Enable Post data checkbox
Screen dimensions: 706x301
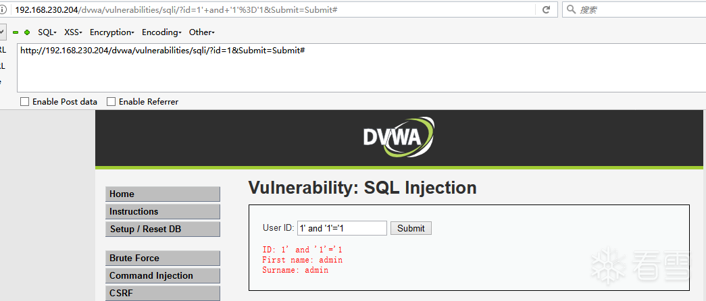pyautogui.click(x=25, y=102)
